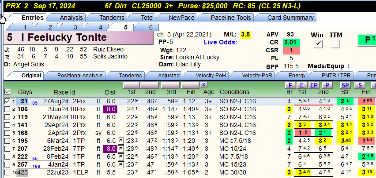Click the green CR 2.01 value
The image size is (376, 178).
tap(291, 43)
